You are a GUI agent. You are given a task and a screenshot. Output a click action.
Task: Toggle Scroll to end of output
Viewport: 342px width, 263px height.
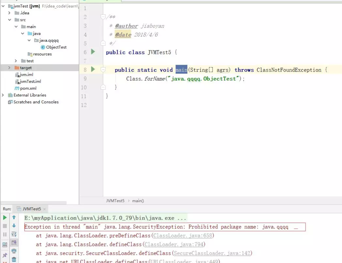coord(14,243)
